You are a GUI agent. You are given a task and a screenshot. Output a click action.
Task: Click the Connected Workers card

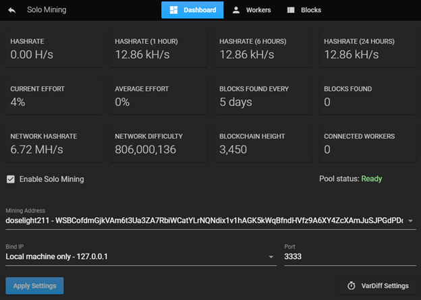pyautogui.click(x=368, y=144)
